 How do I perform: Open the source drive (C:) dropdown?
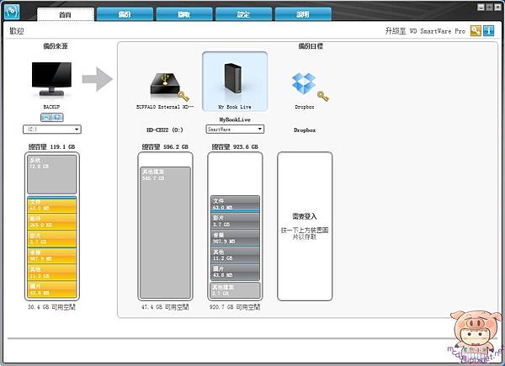[x=52, y=130]
